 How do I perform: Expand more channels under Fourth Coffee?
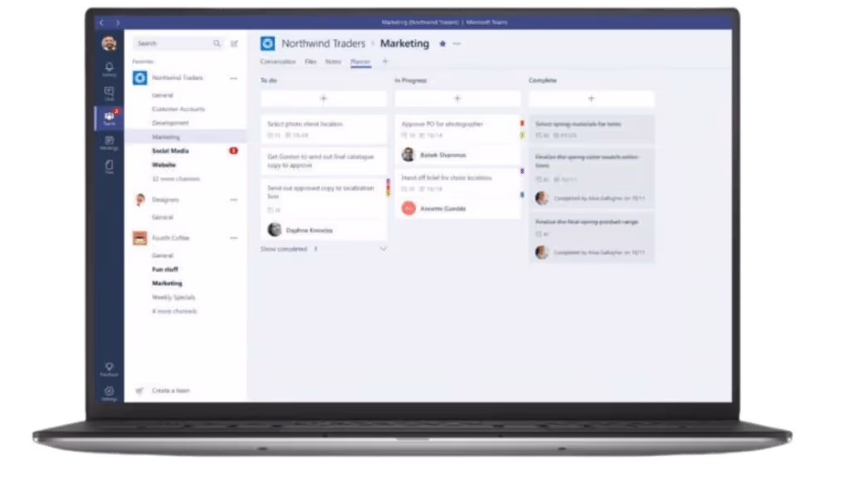pyautogui.click(x=174, y=311)
